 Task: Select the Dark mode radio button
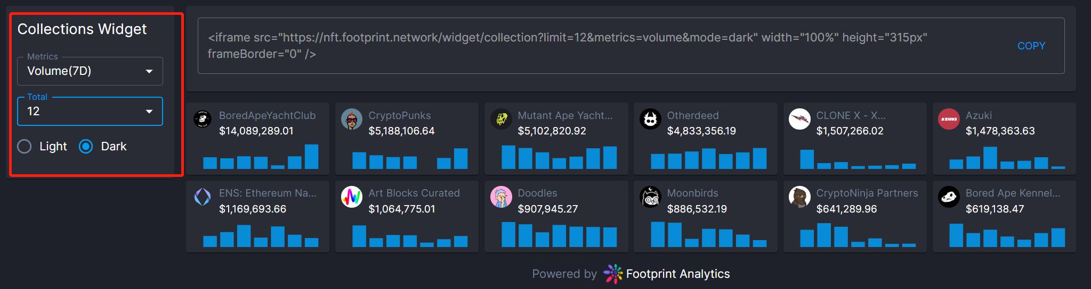(86, 147)
